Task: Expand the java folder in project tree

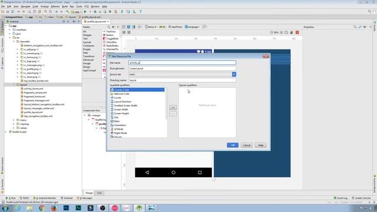Action: point(10,34)
